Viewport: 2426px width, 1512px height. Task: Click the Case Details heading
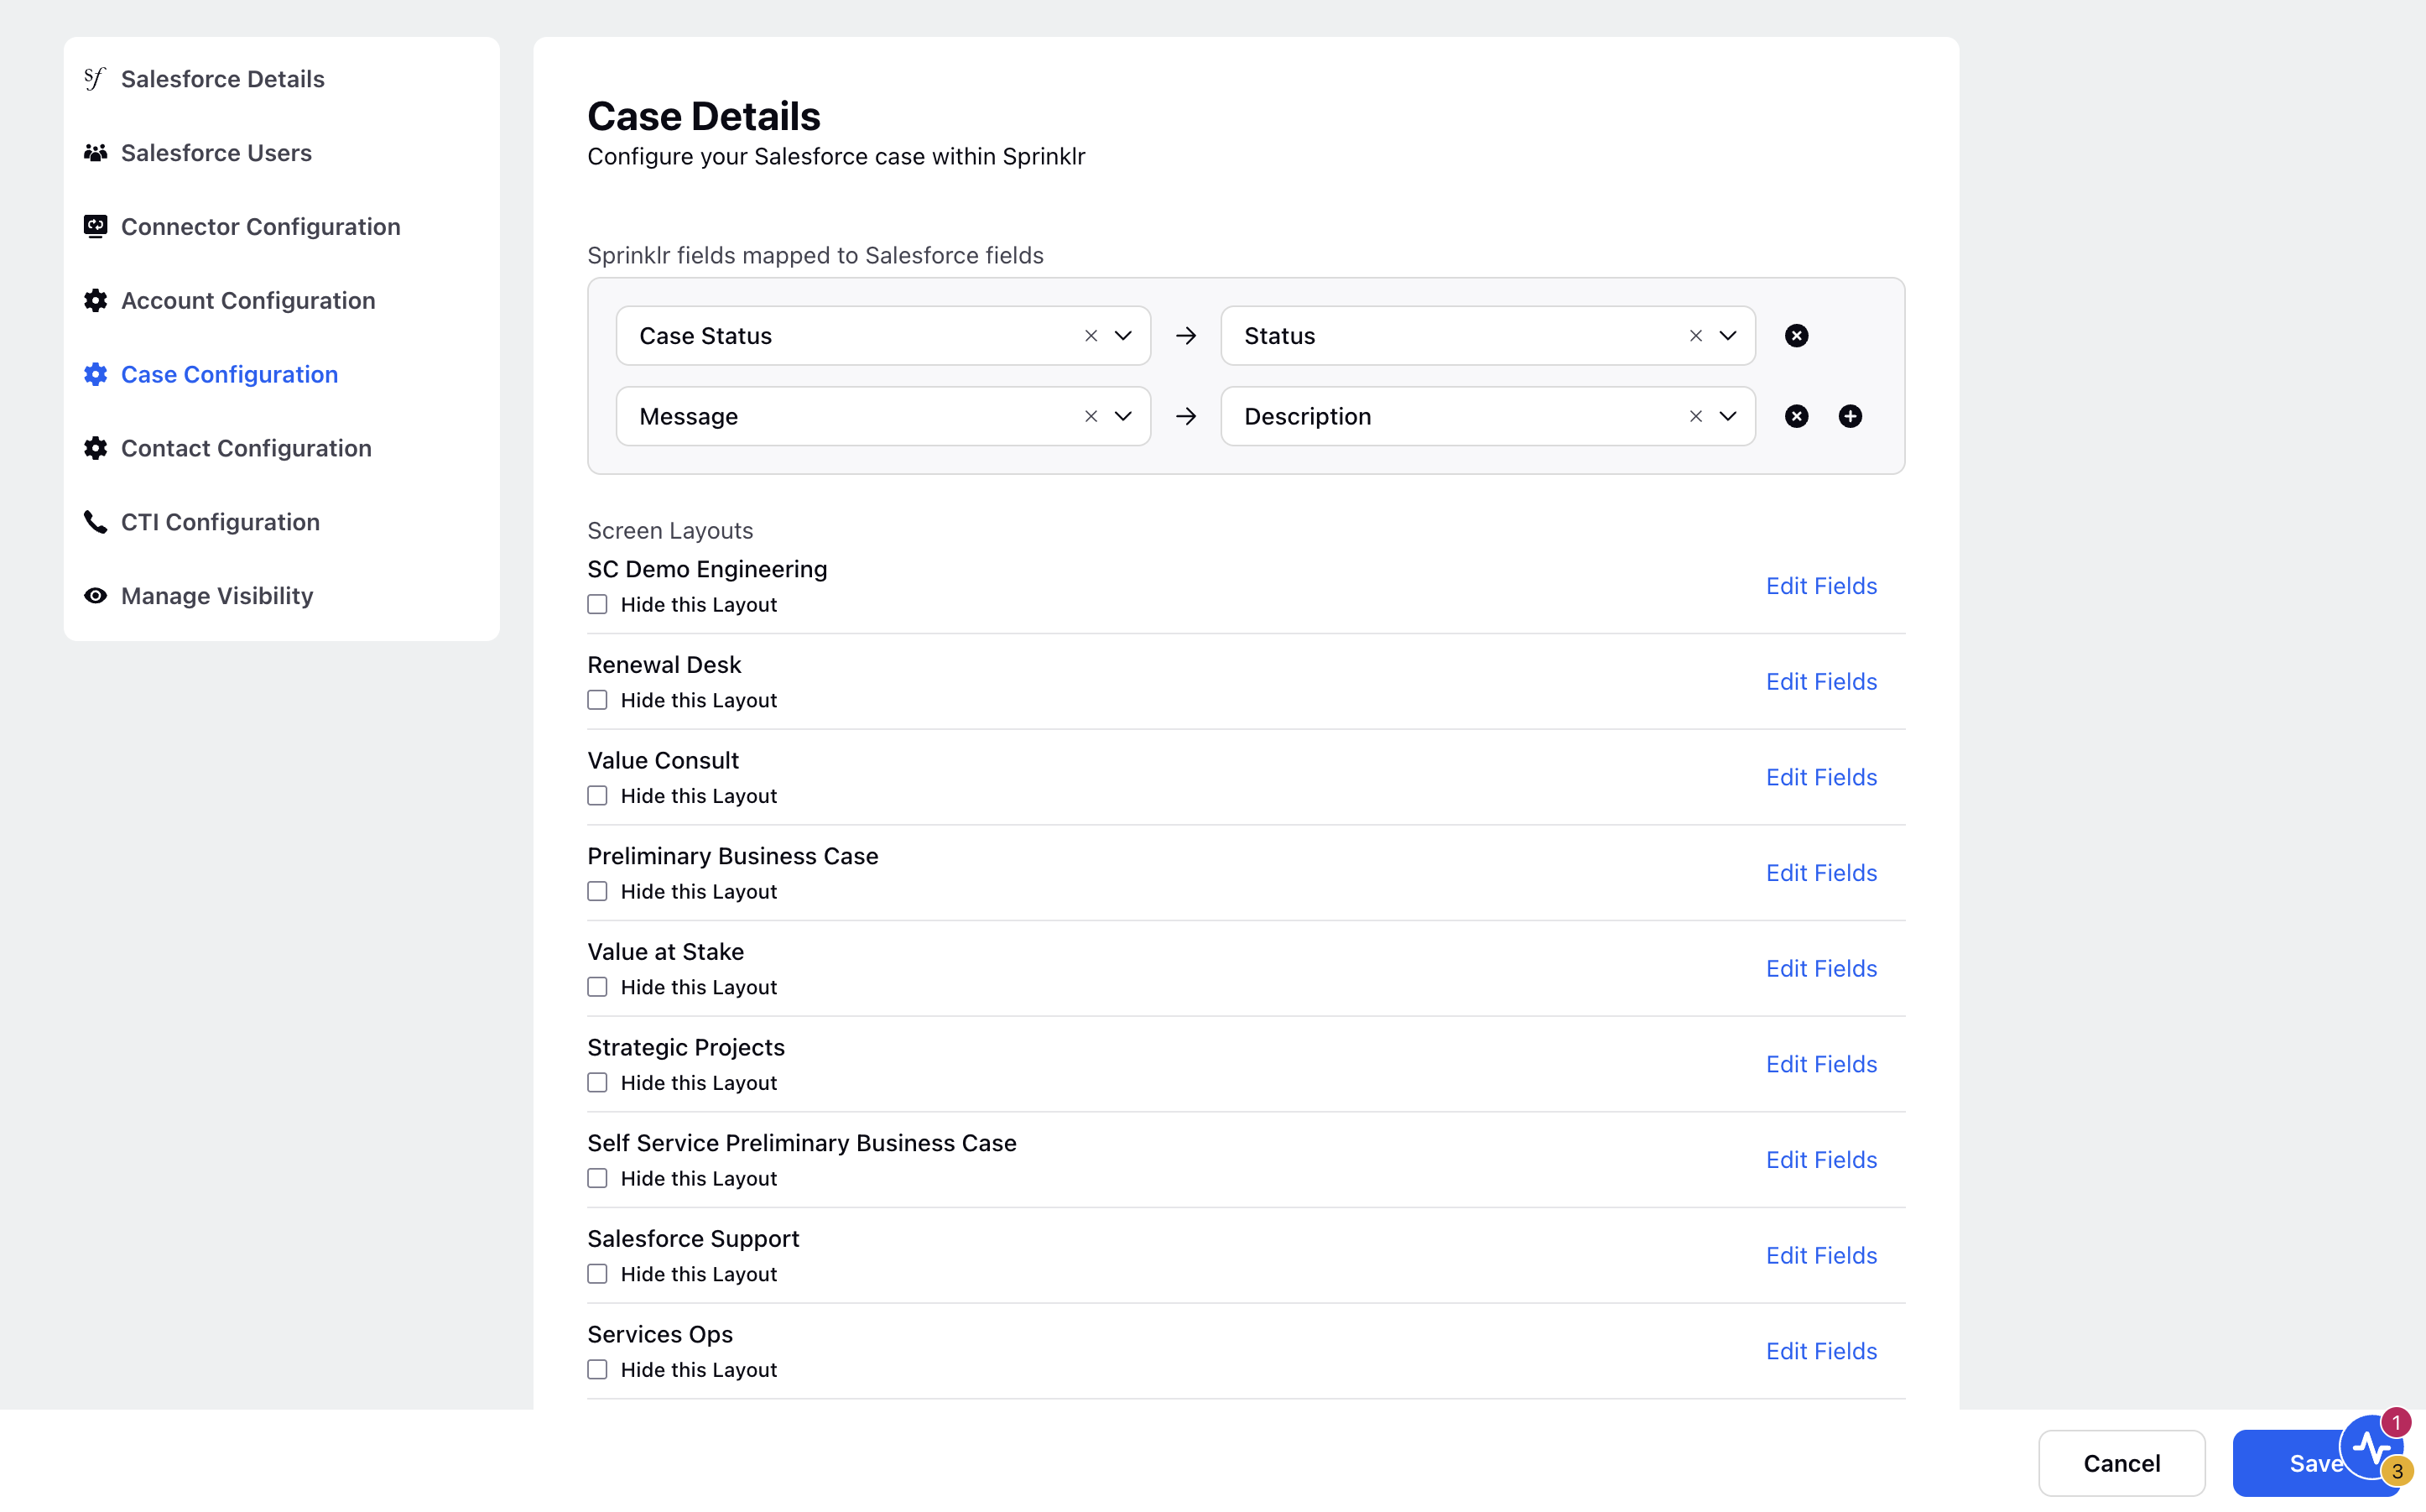[704, 116]
